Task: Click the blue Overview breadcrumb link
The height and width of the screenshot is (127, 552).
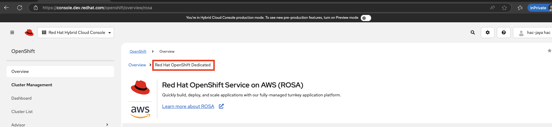Action: [137, 65]
